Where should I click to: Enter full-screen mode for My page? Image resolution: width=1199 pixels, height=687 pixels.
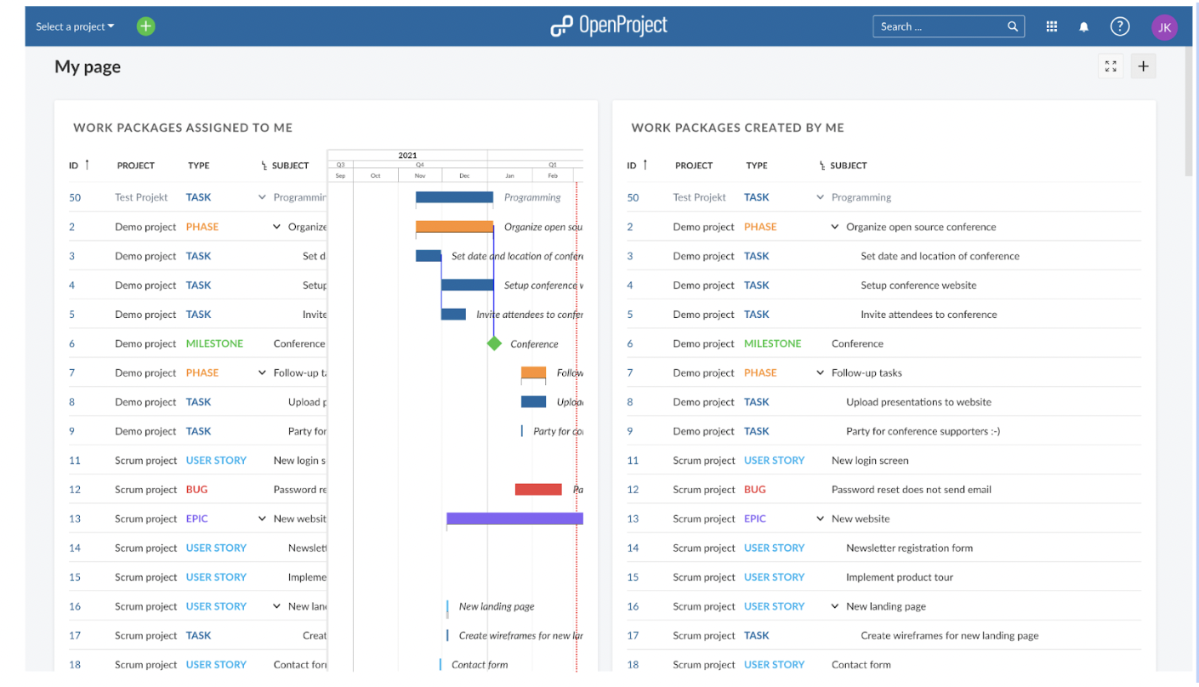(x=1111, y=65)
